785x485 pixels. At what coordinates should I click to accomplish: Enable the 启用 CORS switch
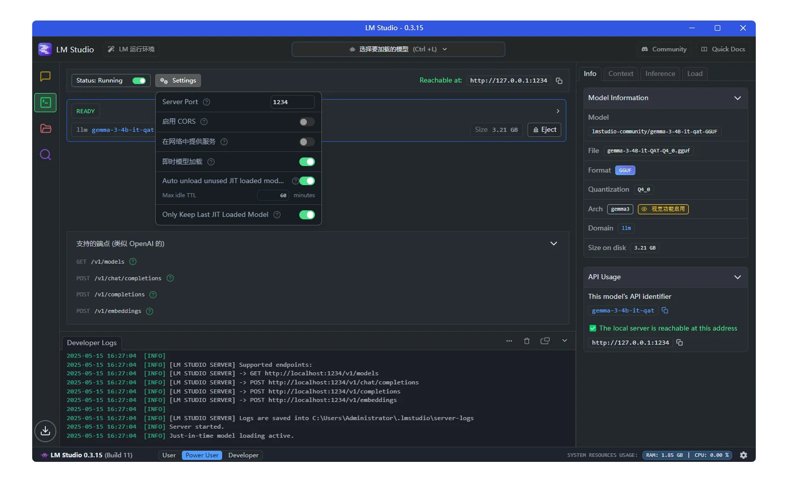307,122
